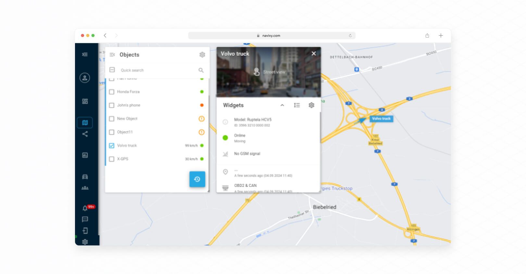This screenshot has height=274, width=526.
Task: Click the model info icon
Action: pos(225,122)
